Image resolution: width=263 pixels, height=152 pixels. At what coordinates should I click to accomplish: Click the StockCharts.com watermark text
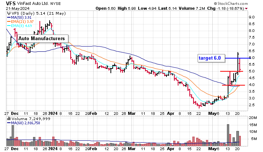(x=231, y=3)
